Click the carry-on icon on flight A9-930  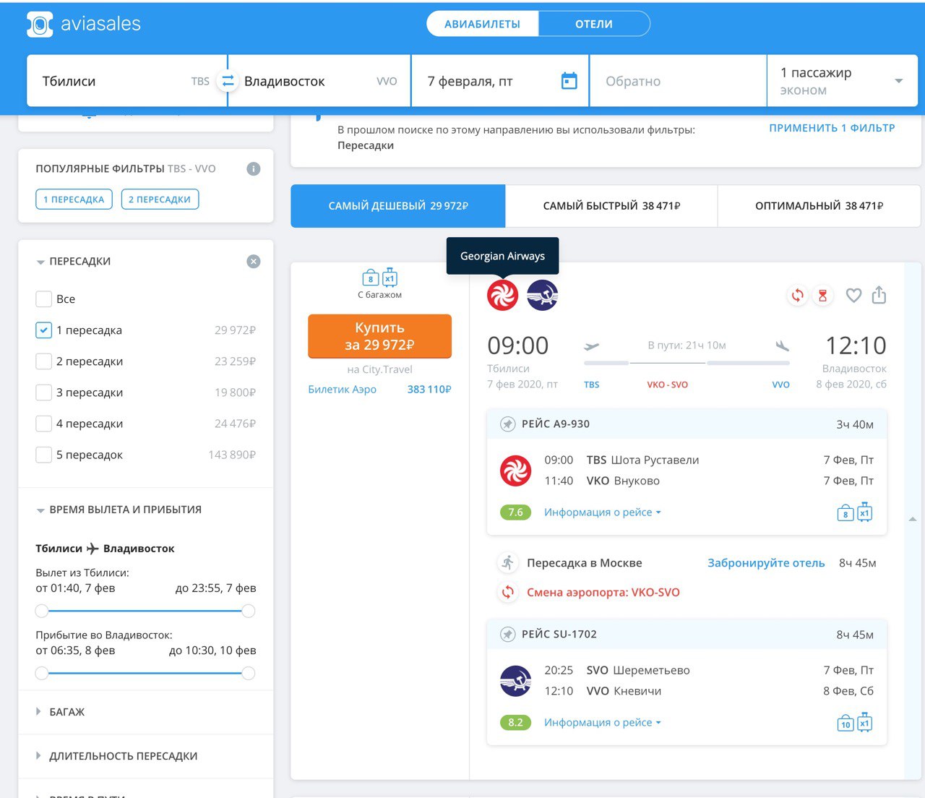point(864,512)
